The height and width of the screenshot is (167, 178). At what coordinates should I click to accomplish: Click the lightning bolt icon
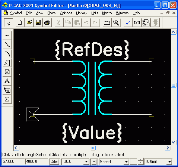coord(155,23)
